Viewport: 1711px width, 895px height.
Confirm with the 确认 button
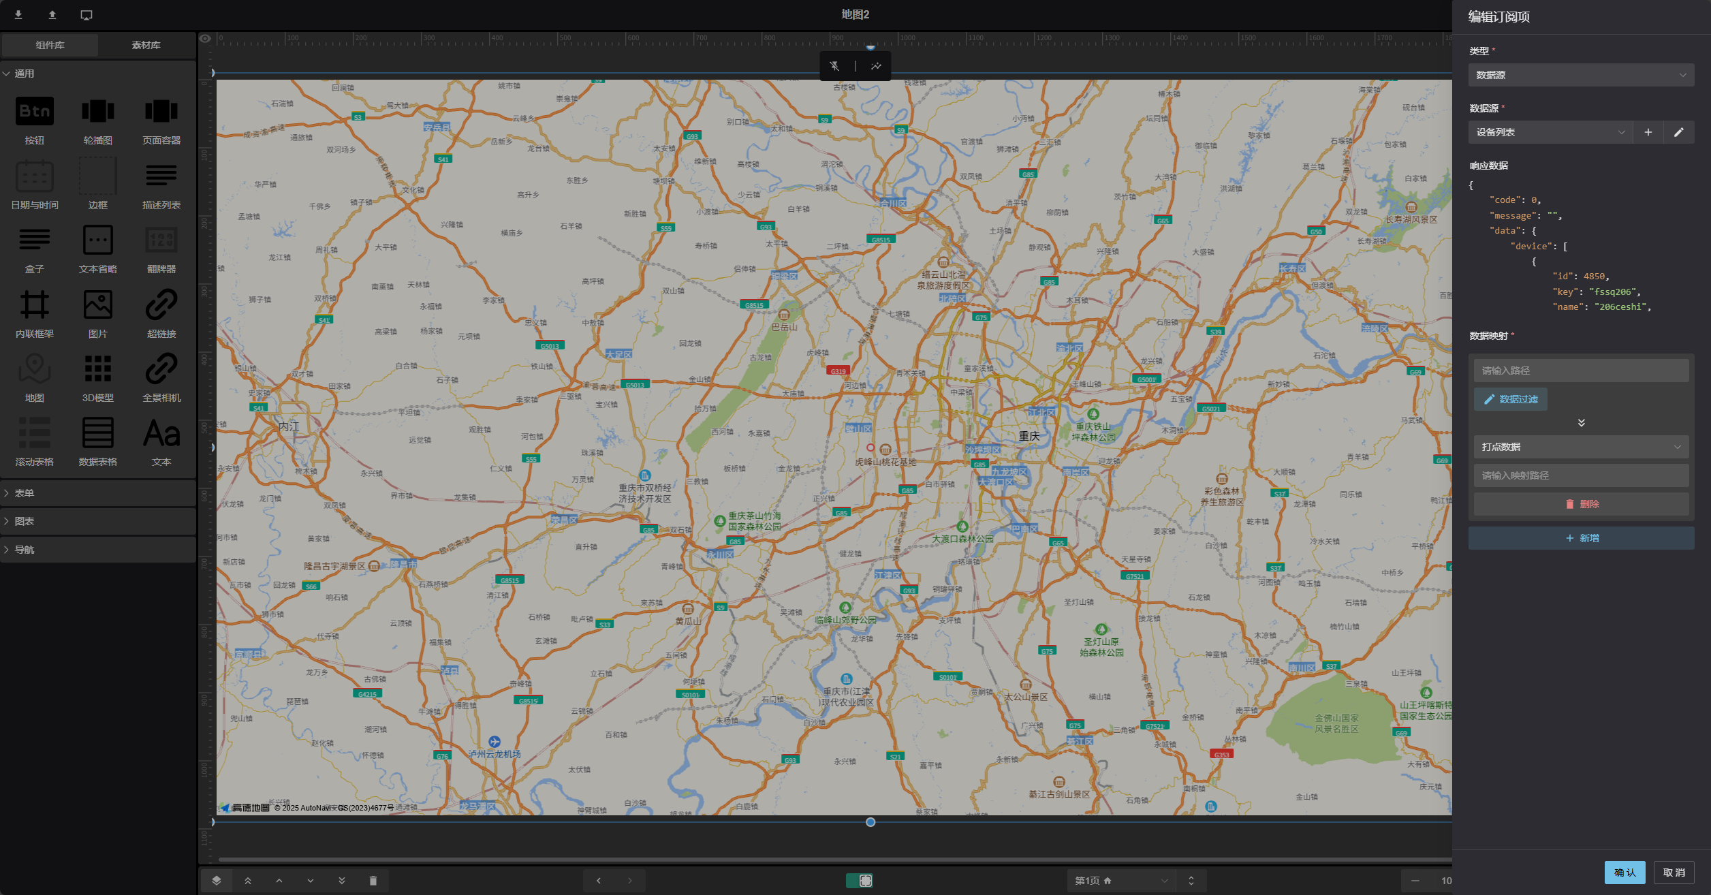1624,873
